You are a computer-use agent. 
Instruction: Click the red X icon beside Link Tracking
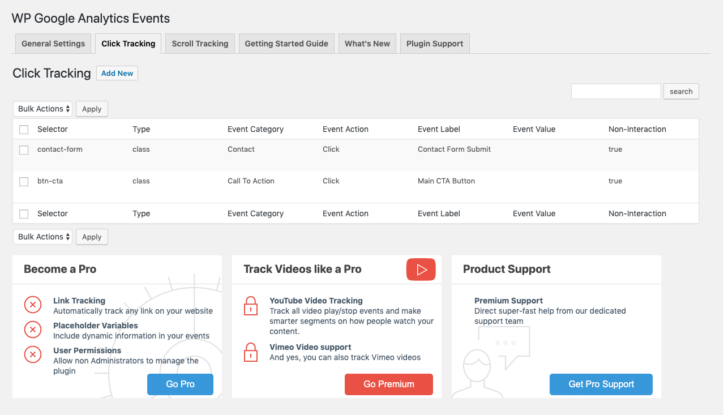click(x=33, y=305)
